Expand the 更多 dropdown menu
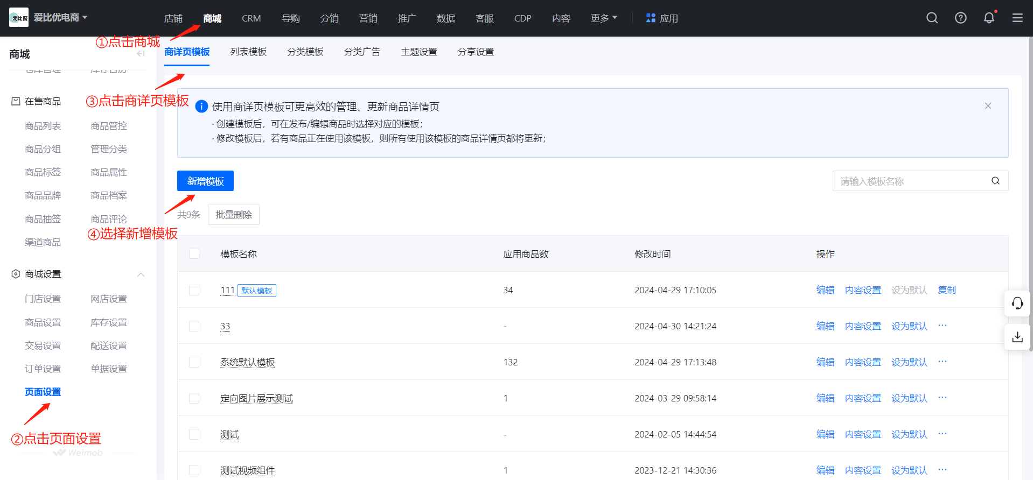This screenshot has height=480, width=1033. 604,18
